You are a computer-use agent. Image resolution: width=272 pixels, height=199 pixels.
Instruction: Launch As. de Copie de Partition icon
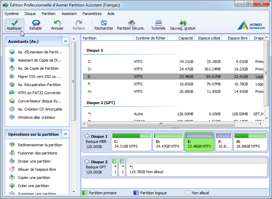pyautogui.click(x=12, y=68)
